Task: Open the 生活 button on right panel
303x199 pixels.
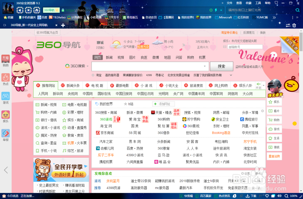Action: [x=274, y=138]
